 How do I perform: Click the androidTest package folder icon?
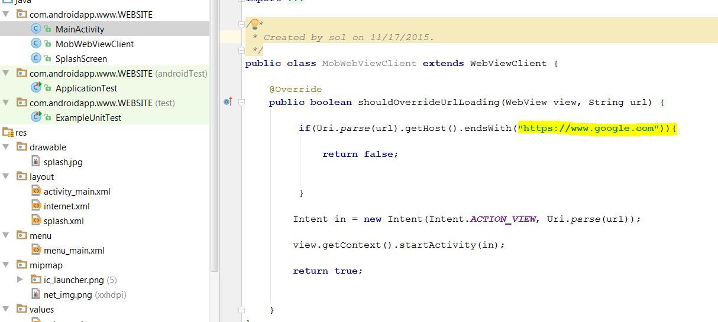[x=22, y=73]
